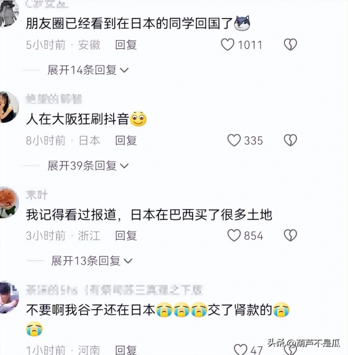Screen dimensions: 348x355
Task: Tap broken heart on the Osaka comment
Action: [x=290, y=140]
